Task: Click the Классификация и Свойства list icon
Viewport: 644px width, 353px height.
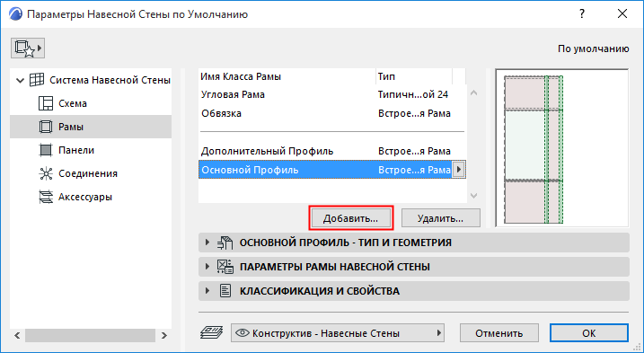Action: (x=225, y=291)
